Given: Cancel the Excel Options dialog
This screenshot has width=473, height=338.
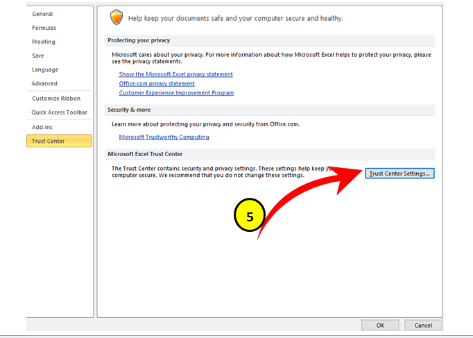Looking at the screenshot, I should (x=423, y=325).
